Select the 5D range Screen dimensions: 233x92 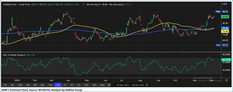12,85
